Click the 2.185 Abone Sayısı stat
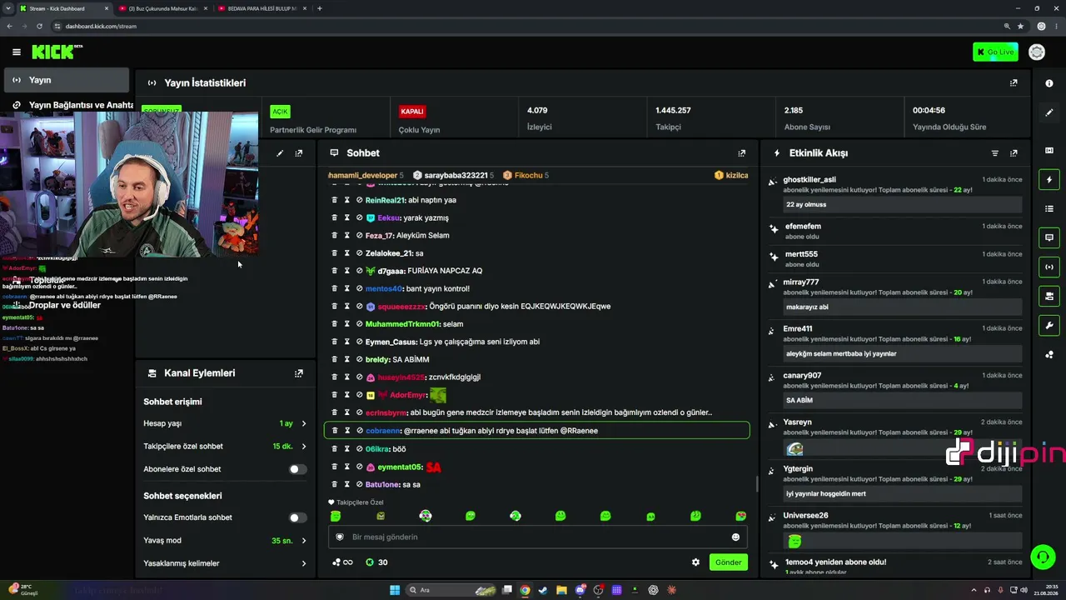Viewport: 1066px width, 600px height. click(x=807, y=118)
